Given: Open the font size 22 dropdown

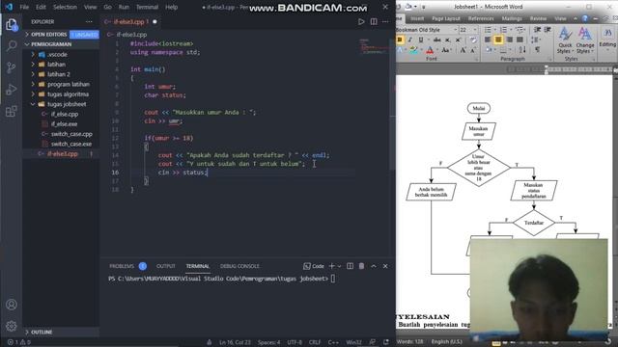Looking at the screenshot, I should point(474,30).
